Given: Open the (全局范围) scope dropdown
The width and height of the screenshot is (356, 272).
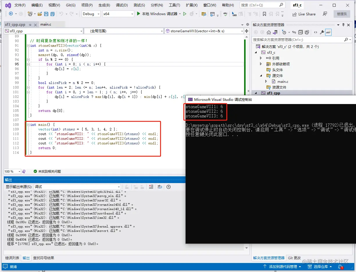Looking at the screenshot, I should [124, 31].
